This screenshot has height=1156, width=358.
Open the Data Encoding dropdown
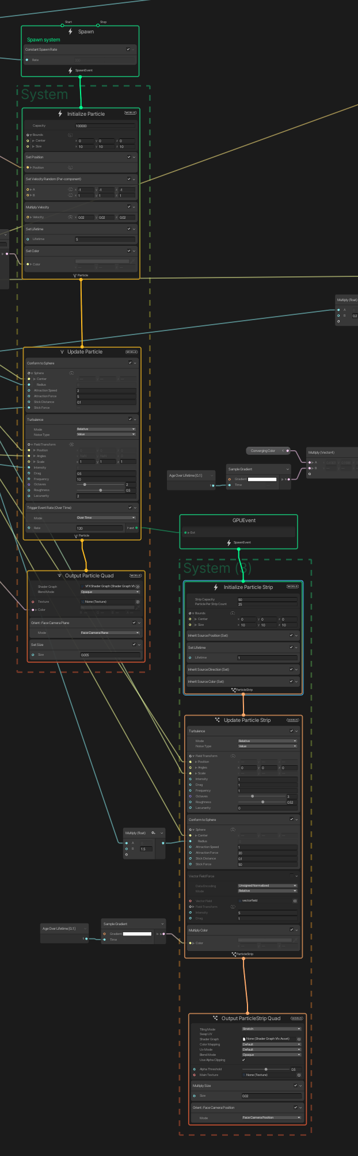pyautogui.click(x=268, y=885)
